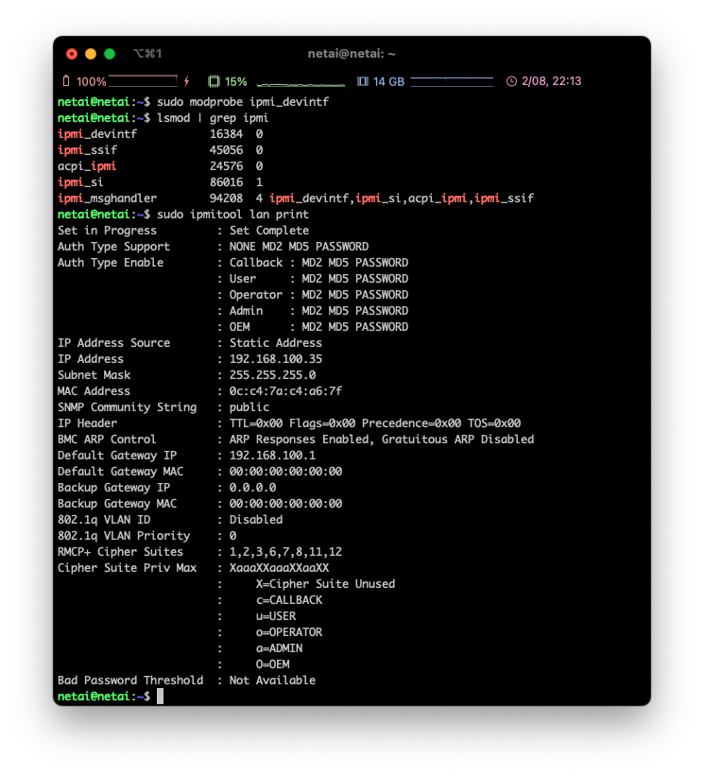The width and height of the screenshot is (704, 776).
Task: Click the 'lsmod | grep ipmi' command
Action: (213, 118)
